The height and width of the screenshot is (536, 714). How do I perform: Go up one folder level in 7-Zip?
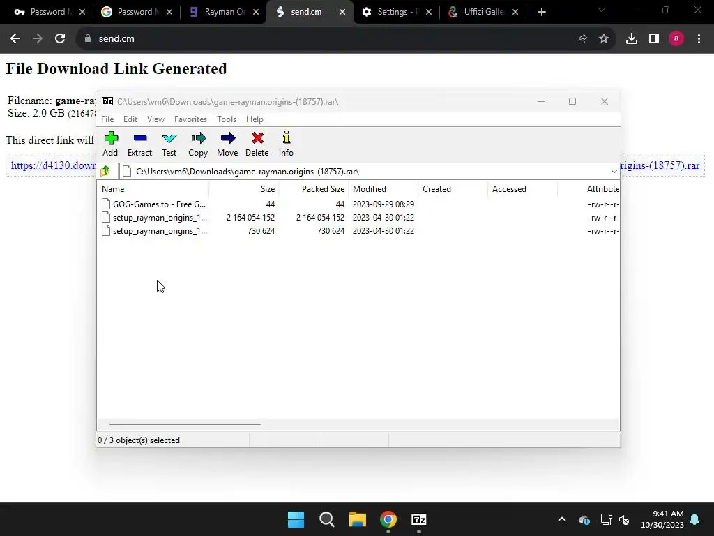106,172
